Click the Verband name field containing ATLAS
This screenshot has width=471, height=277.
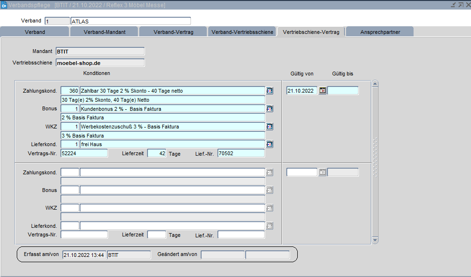130,21
